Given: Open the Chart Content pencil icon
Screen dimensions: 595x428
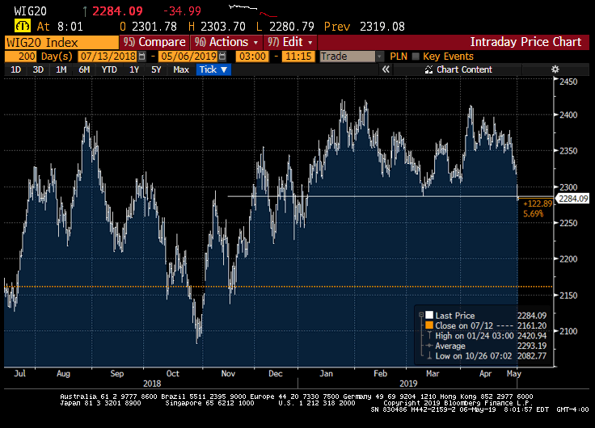Looking at the screenshot, I should pyautogui.click(x=429, y=70).
